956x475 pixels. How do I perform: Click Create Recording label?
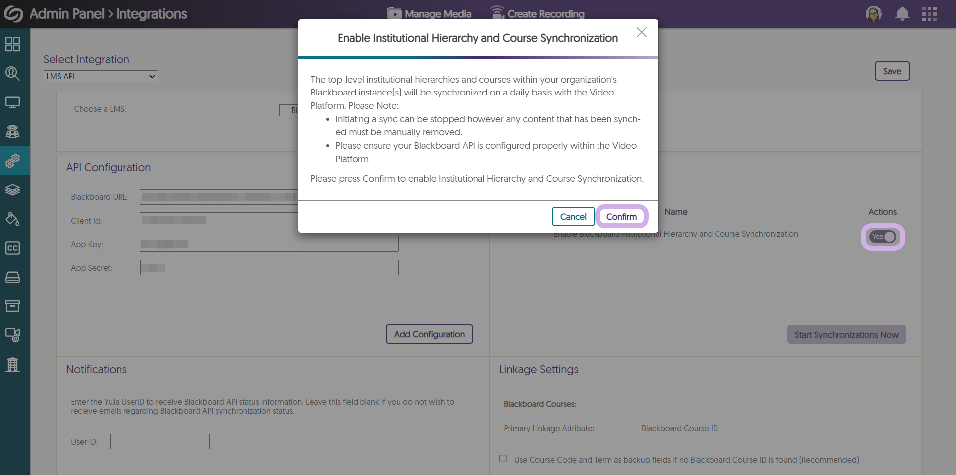pyautogui.click(x=546, y=14)
